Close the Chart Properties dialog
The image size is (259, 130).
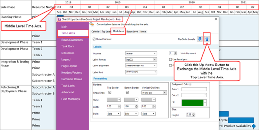(216, 19)
